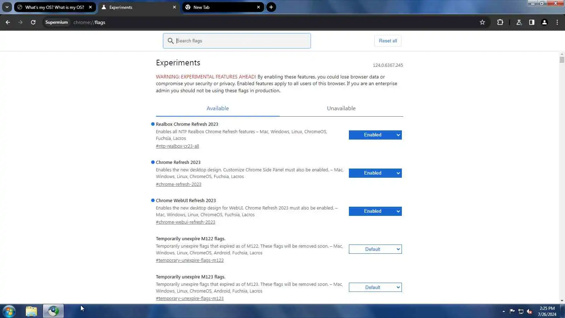Open the profile avatar menu
This screenshot has height=318, width=565.
[545, 22]
